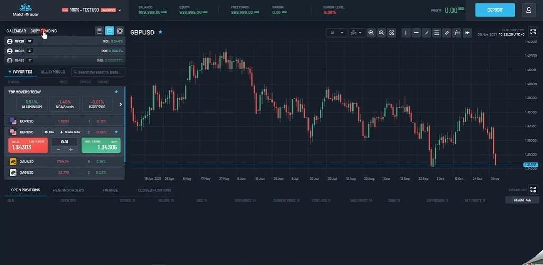Image resolution: width=543 pixels, height=265 pixels.
Task: Open the account selector 10619 - TESTUSD dropdown
Action: point(92,10)
